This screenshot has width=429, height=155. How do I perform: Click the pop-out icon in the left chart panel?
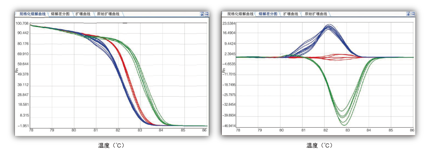coord(201,14)
